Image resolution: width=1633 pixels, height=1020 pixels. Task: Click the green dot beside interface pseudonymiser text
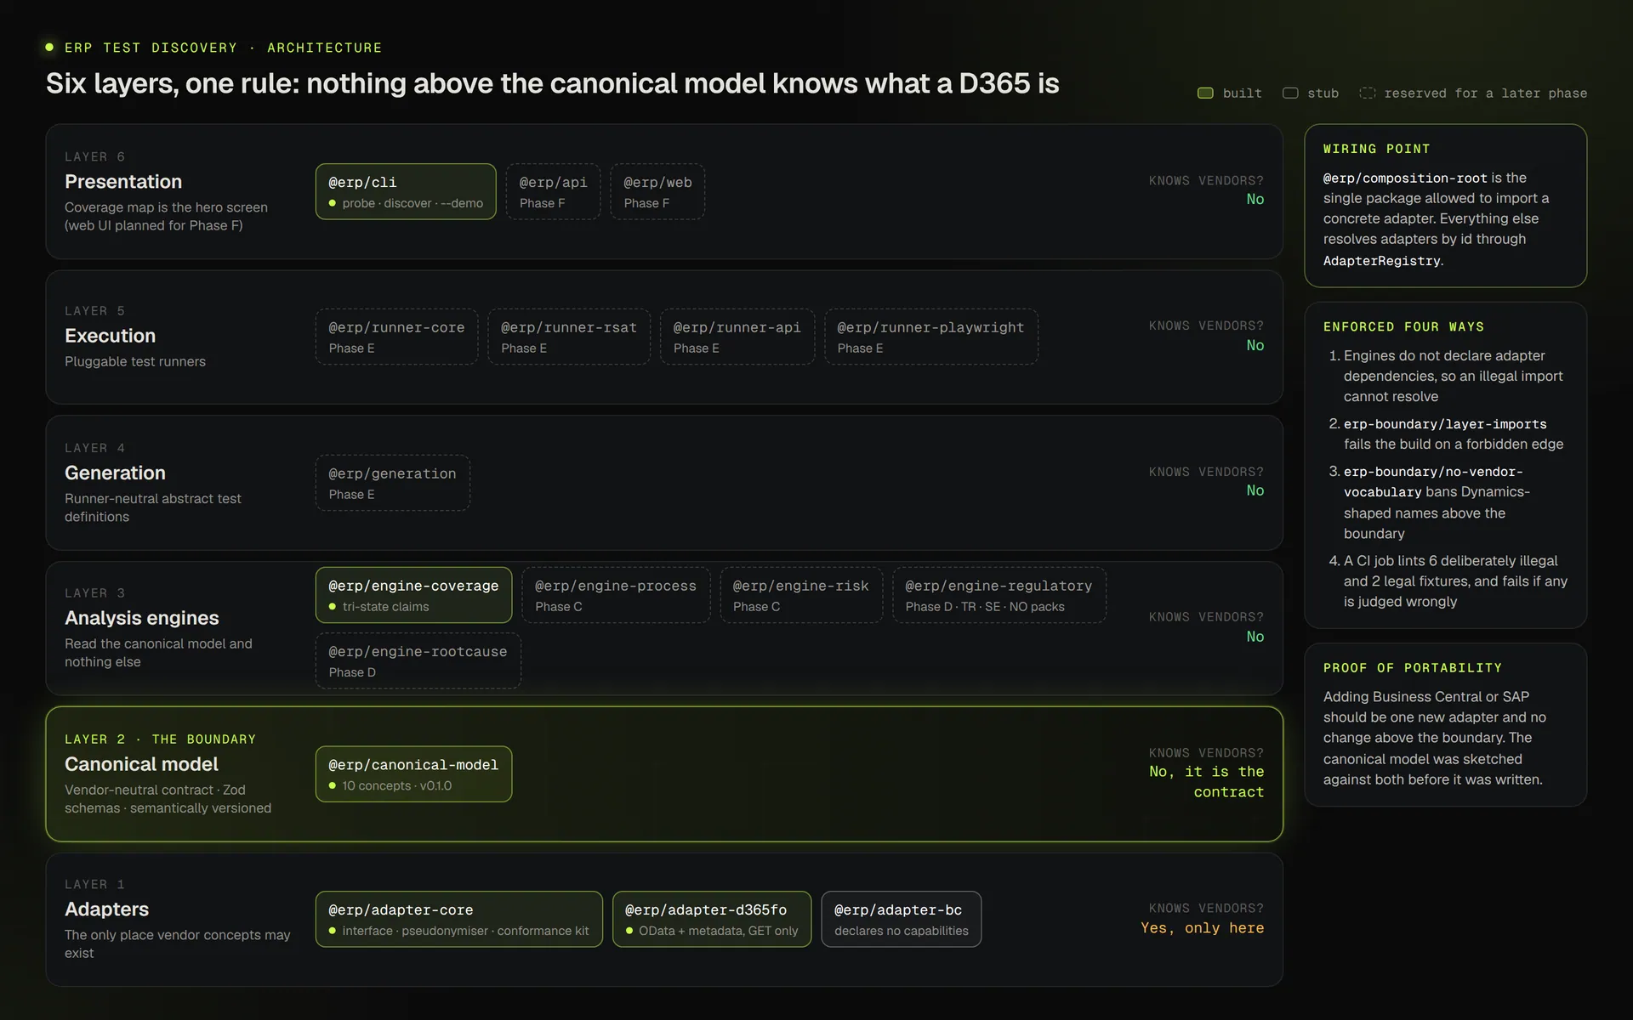pos(333,931)
